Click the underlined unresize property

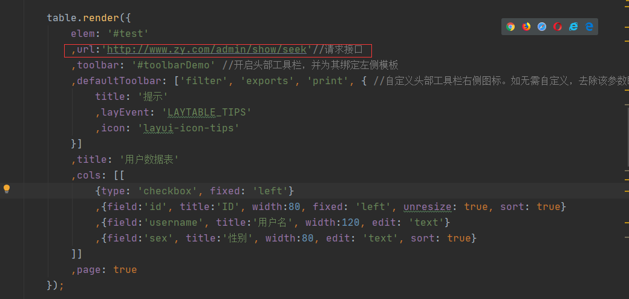click(428, 206)
